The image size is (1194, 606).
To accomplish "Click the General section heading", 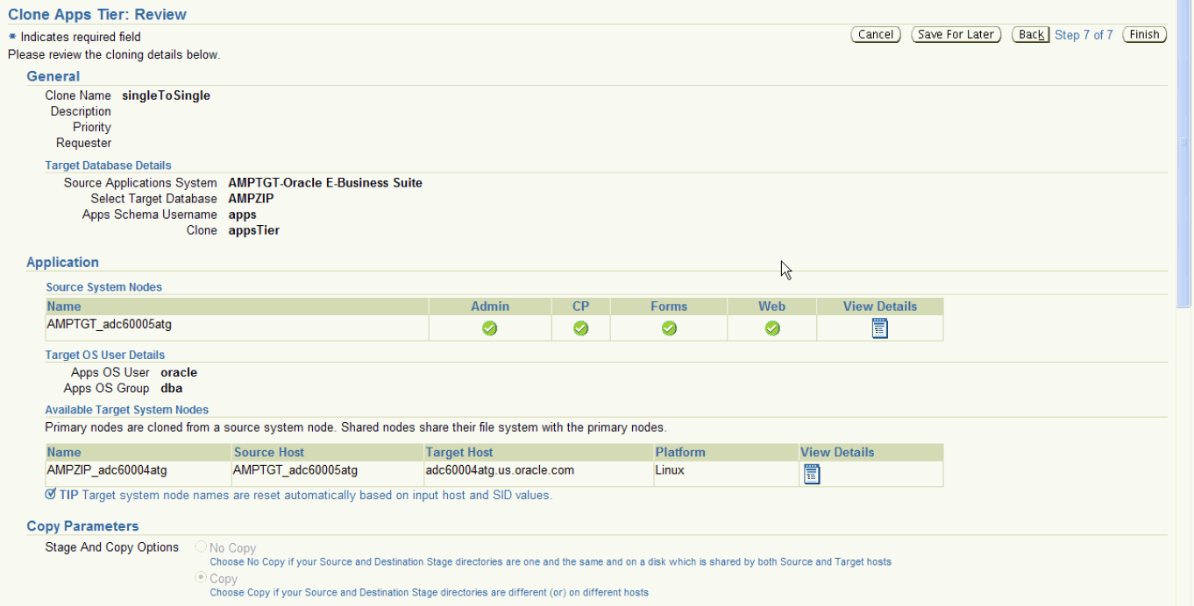I will pos(53,76).
